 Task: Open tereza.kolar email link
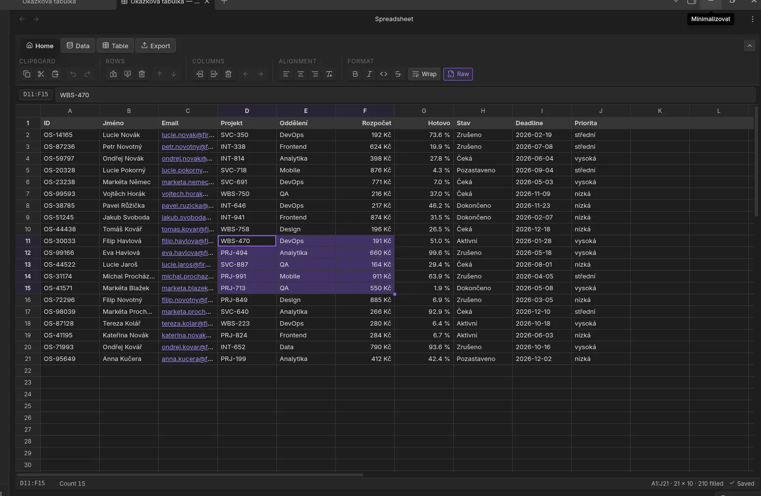(187, 324)
